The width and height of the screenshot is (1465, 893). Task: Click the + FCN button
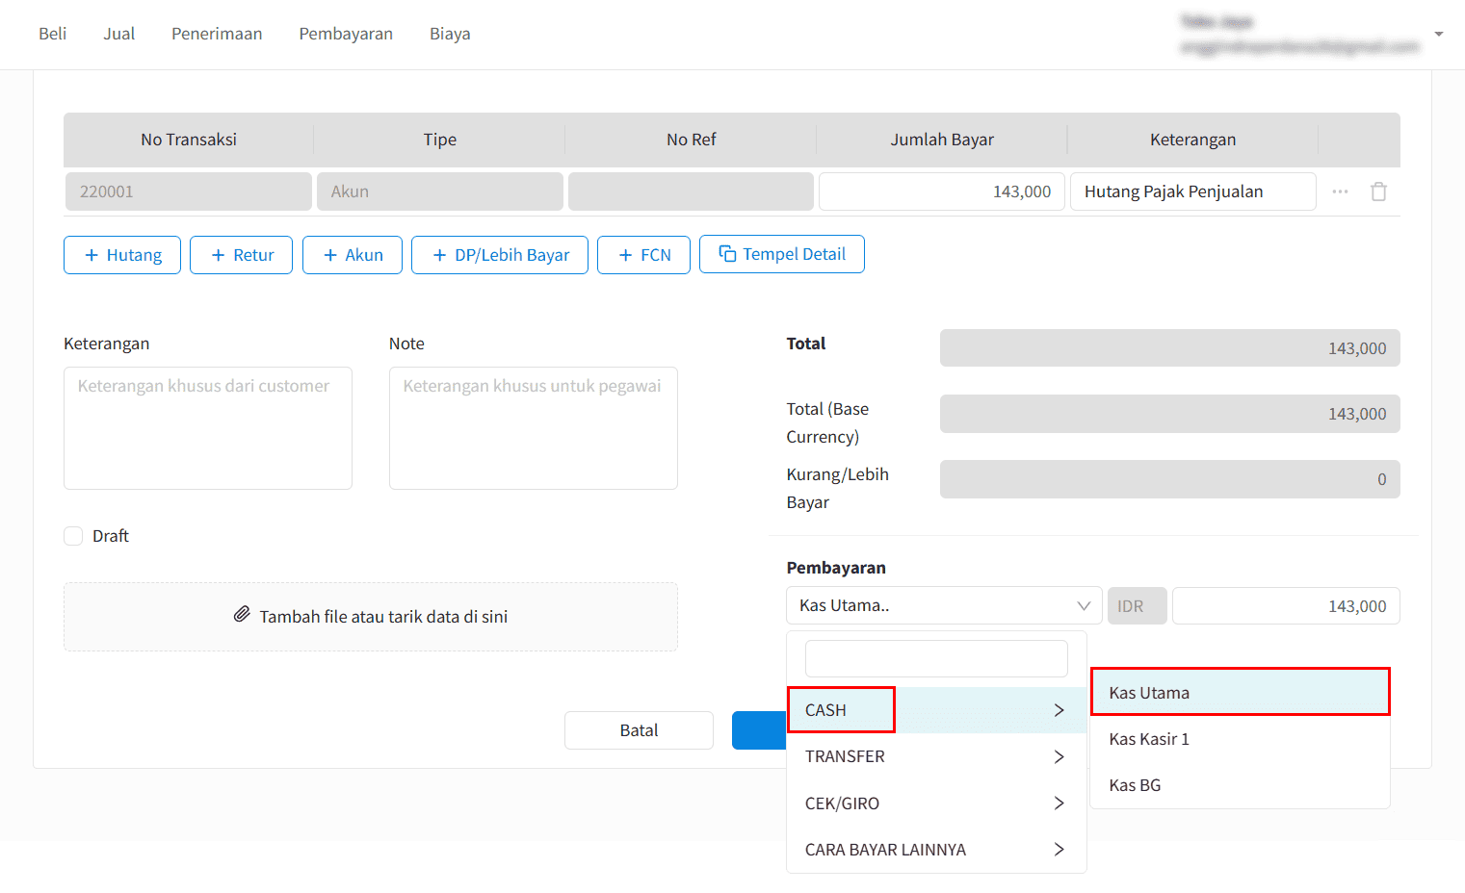(x=643, y=255)
